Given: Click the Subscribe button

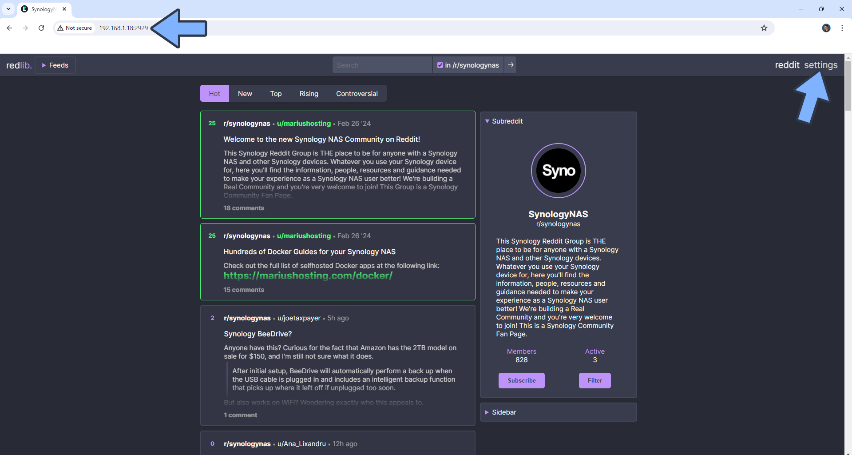Looking at the screenshot, I should [x=521, y=380].
